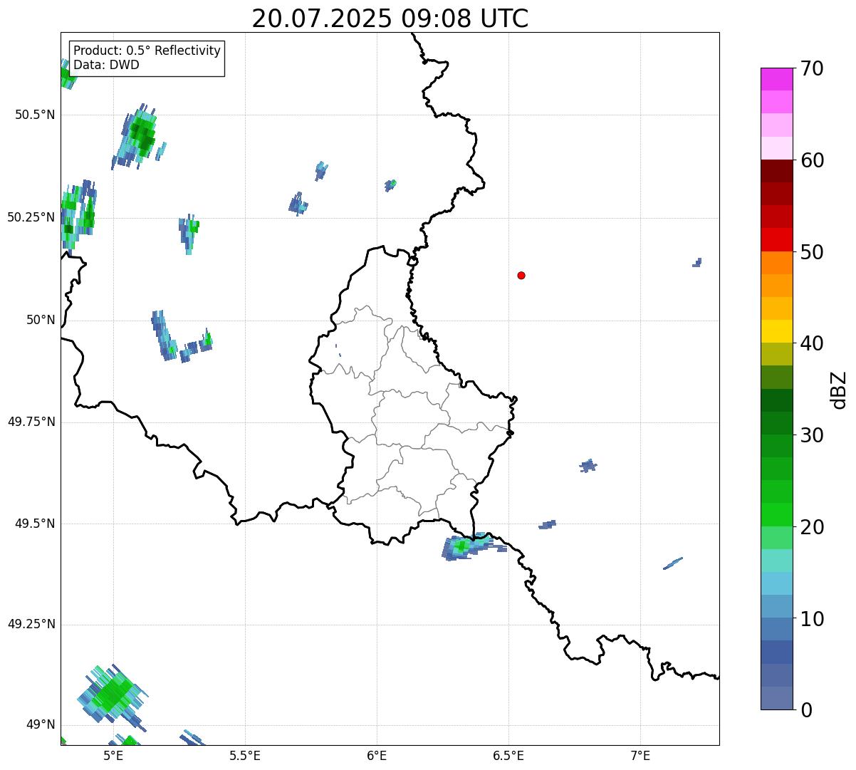Click the 6°E longitude tick label
The height and width of the screenshot is (770, 856).
pos(377,756)
